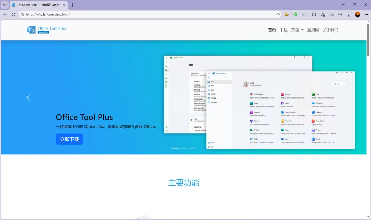Add this page to favorites star
Screen dimensions: 371x220
click(x=278, y=15)
